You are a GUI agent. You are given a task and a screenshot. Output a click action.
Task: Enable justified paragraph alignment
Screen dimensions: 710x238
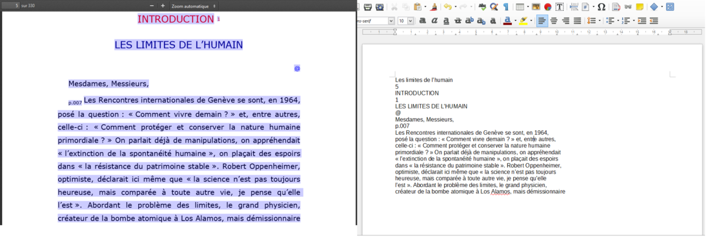(x=577, y=21)
